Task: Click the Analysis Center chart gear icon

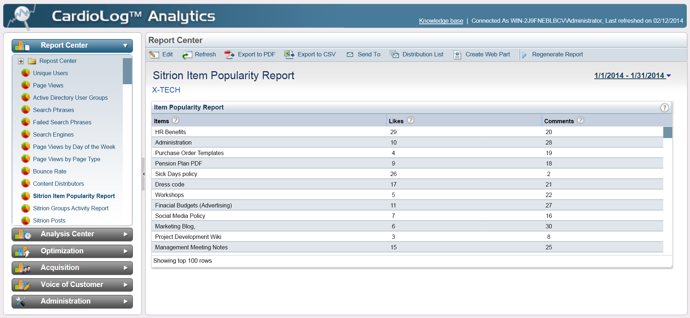Action: pyautogui.click(x=23, y=235)
